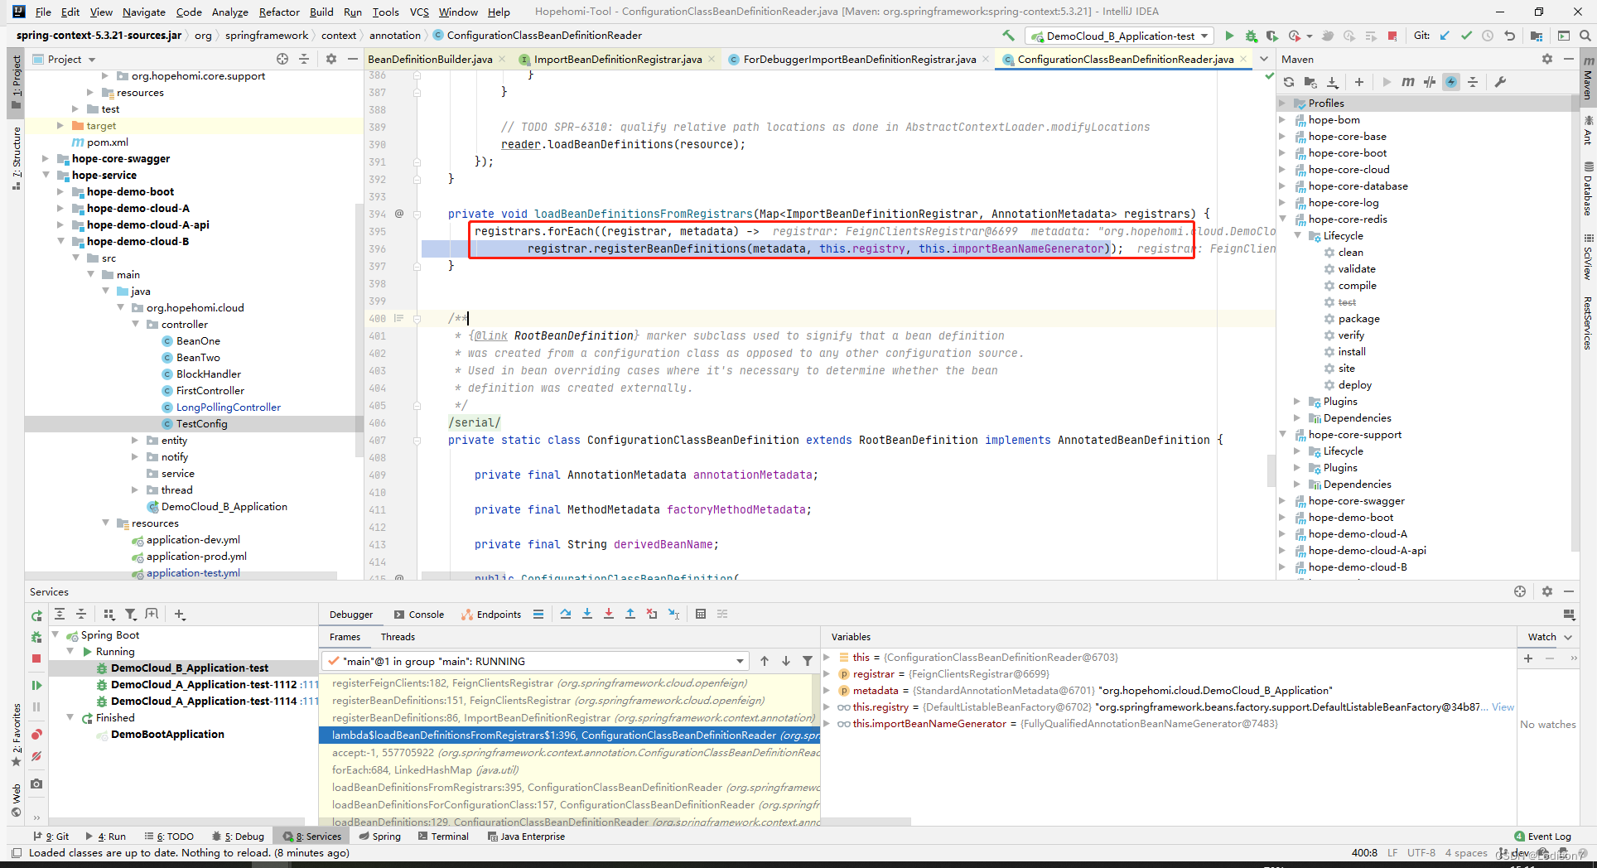Toggle Mute Breakpoints in Services sidebar

pos(36,756)
